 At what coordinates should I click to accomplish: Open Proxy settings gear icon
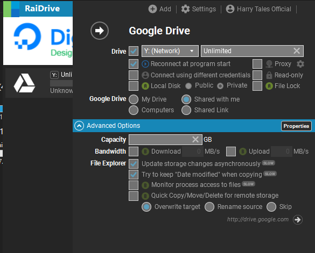click(300, 64)
